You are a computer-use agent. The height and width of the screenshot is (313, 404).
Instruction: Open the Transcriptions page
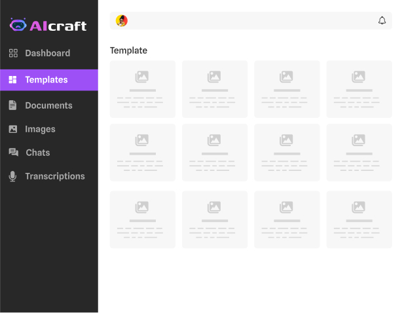[x=55, y=176]
